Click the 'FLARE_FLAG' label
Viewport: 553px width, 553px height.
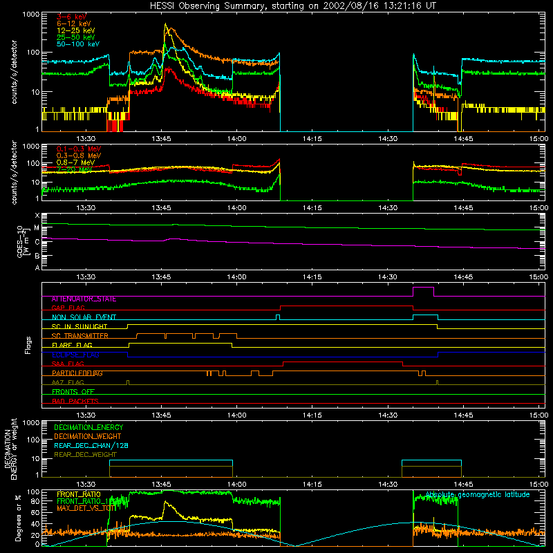click(72, 345)
